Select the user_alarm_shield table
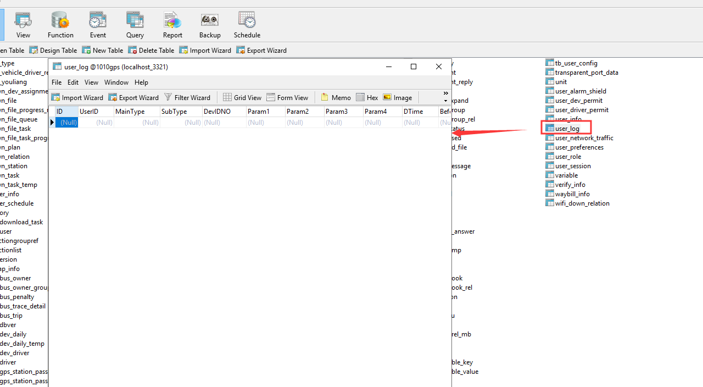 [576, 91]
